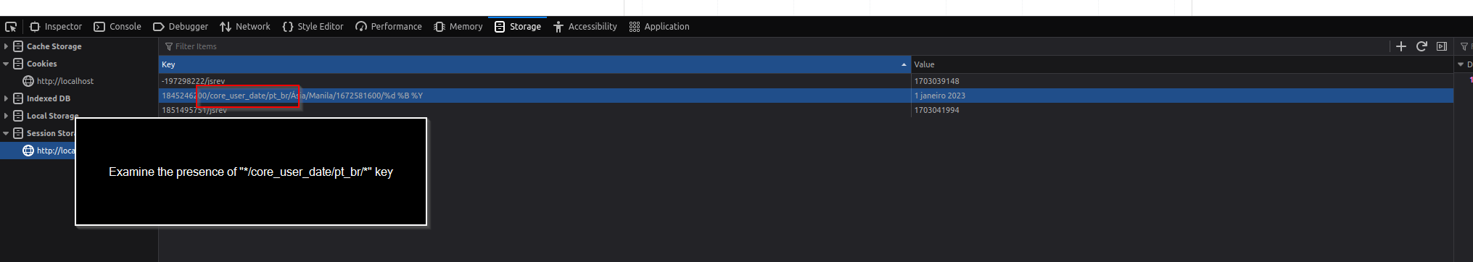This screenshot has width=1473, height=262.
Task: Select Cookies in the storage tree
Action: [x=41, y=64]
